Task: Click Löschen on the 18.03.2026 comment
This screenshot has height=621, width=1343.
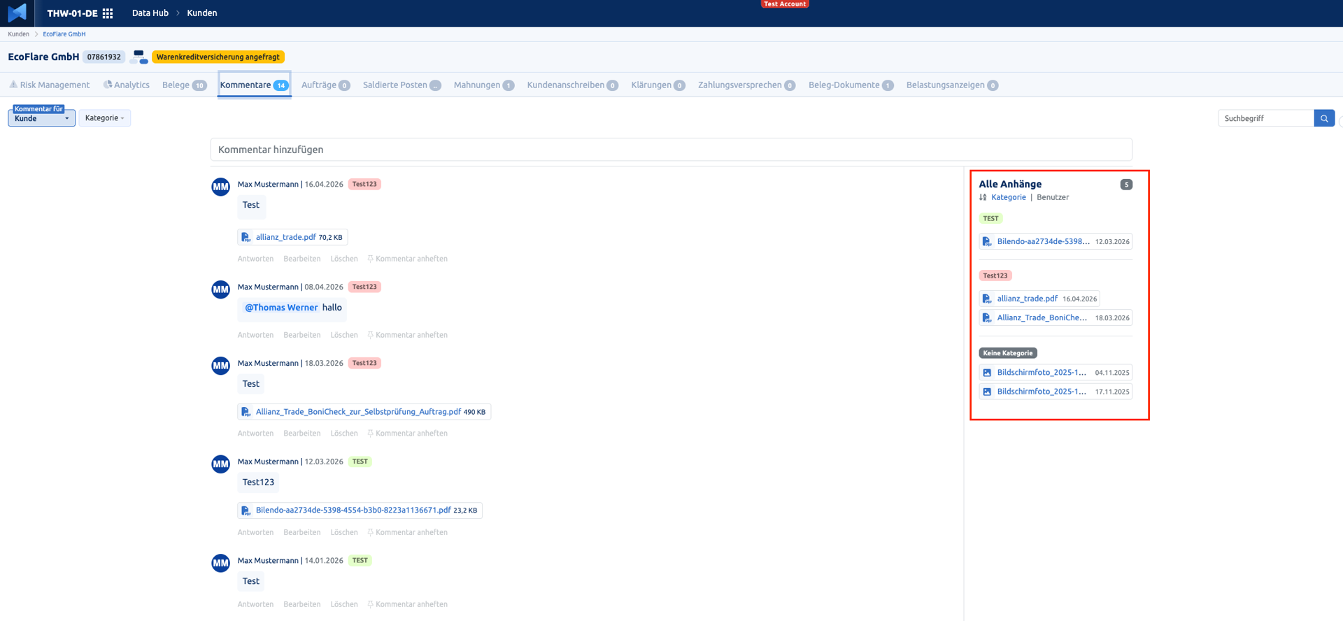Action: [x=344, y=434]
